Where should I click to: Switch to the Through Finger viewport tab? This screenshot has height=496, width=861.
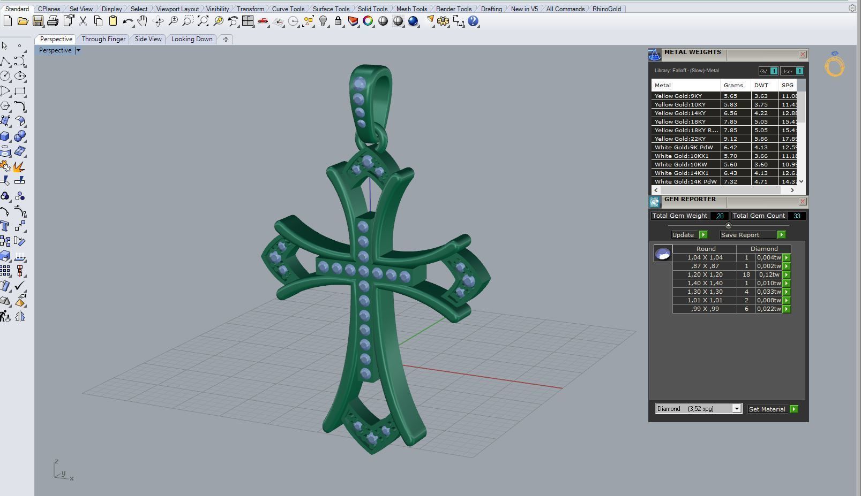(x=103, y=39)
